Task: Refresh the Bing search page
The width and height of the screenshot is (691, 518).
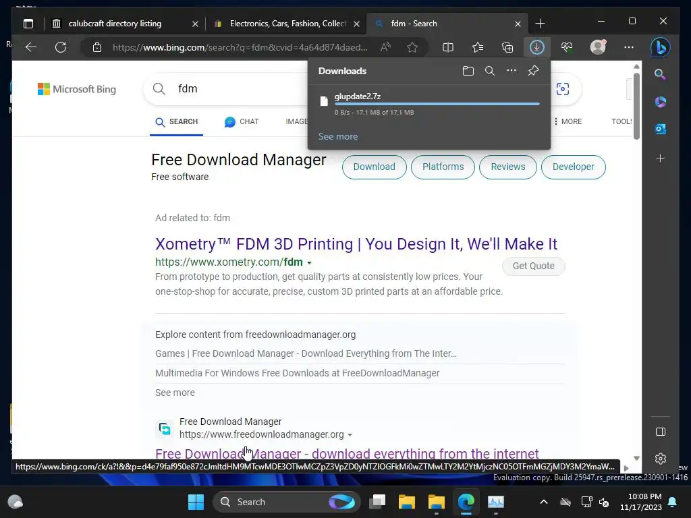Action: [x=61, y=47]
